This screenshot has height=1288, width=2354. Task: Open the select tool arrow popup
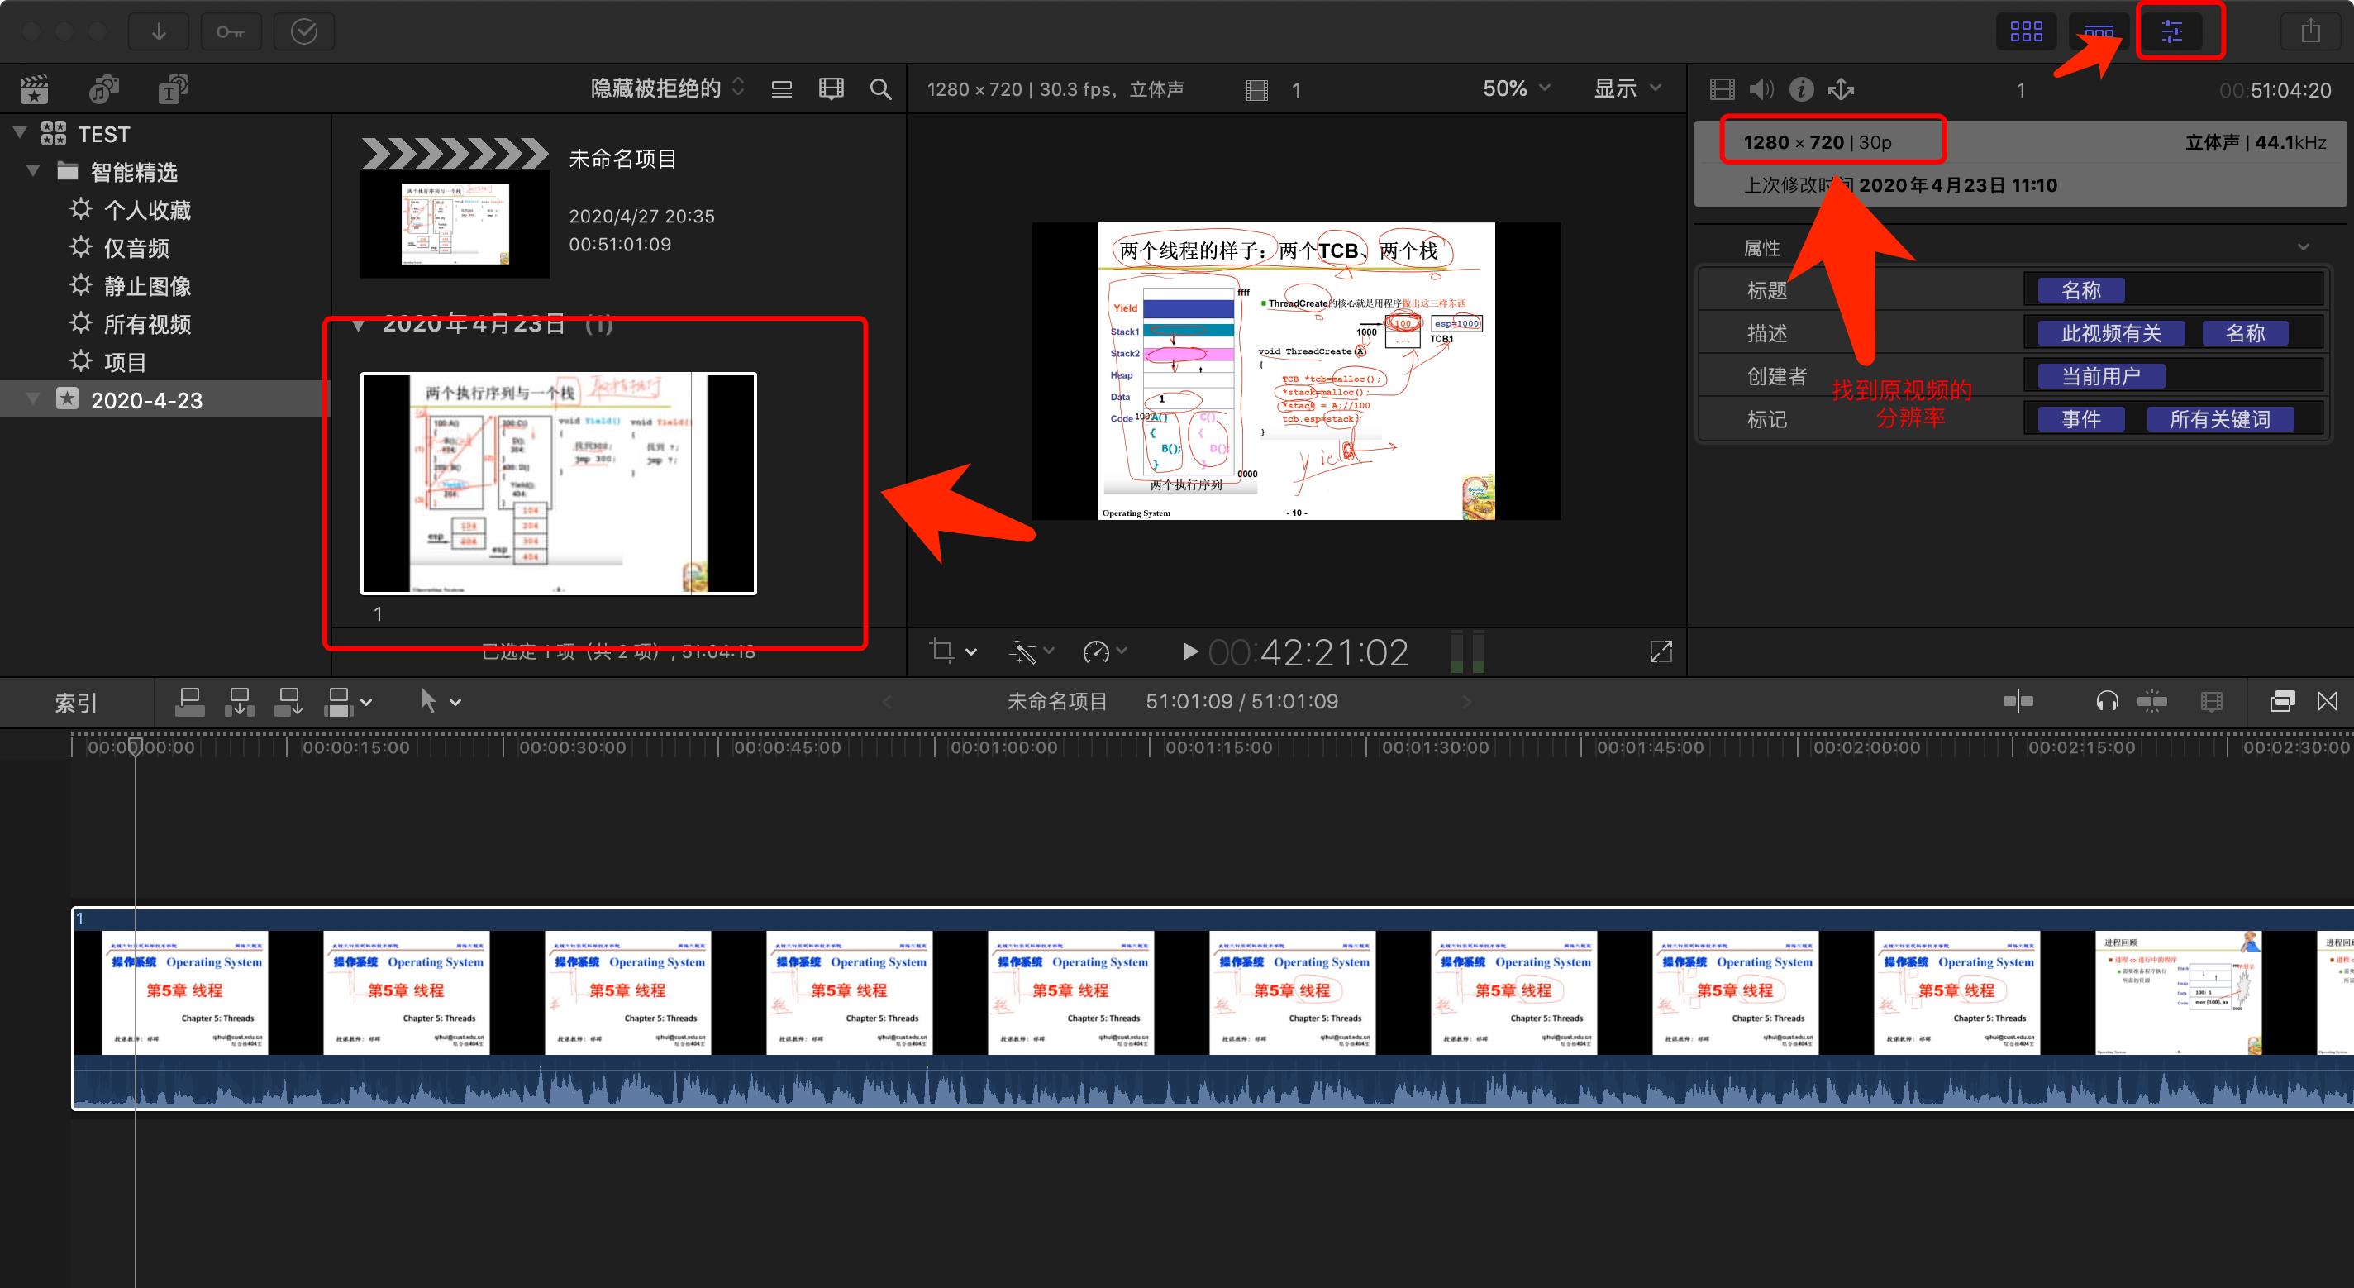pyautogui.click(x=440, y=701)
